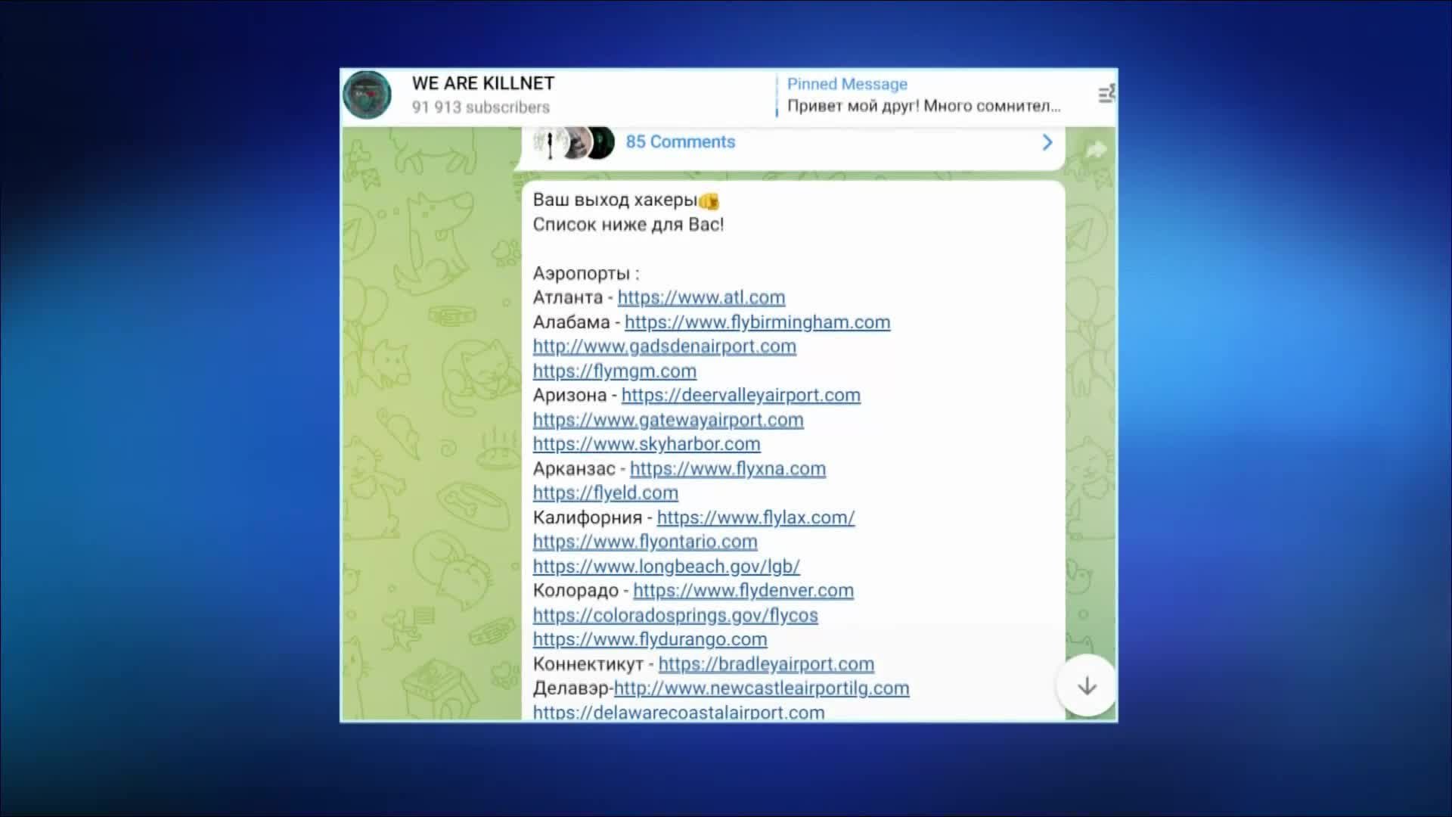
Task: Click the 'Арканзас' label
Action: [x=574, y=469]
